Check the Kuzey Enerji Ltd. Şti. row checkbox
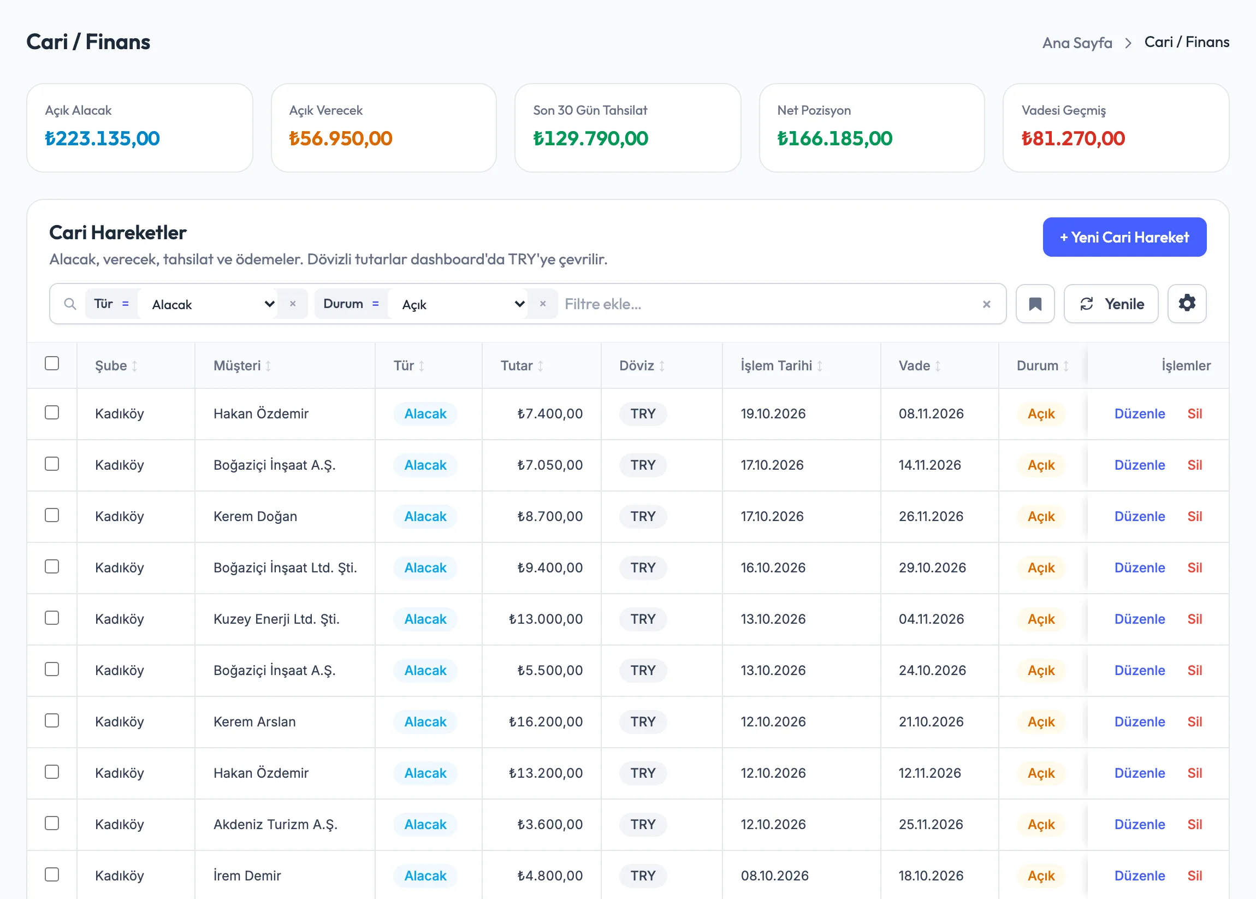This screenshot has height=899, width=1256. click(52, 618)
